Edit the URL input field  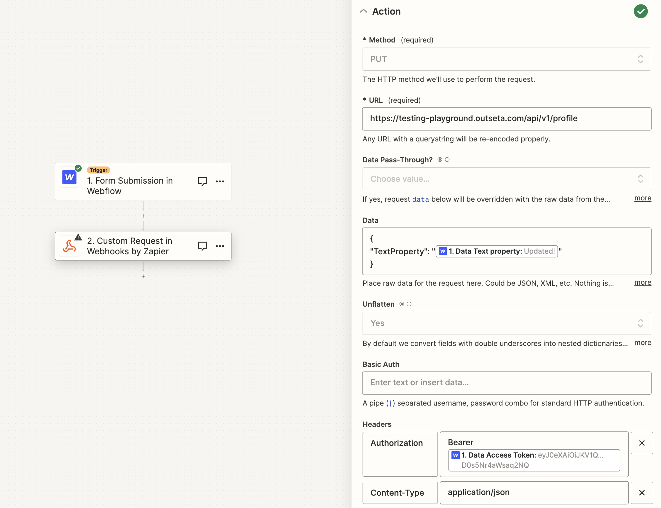click(x=507, y=119)
